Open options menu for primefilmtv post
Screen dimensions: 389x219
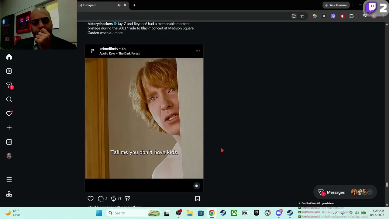coord(198,51)
